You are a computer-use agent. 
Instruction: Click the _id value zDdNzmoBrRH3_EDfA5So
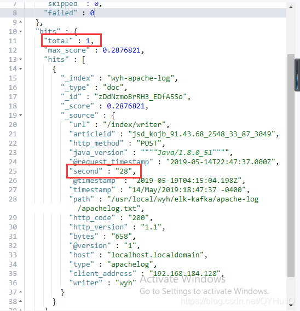141,97
